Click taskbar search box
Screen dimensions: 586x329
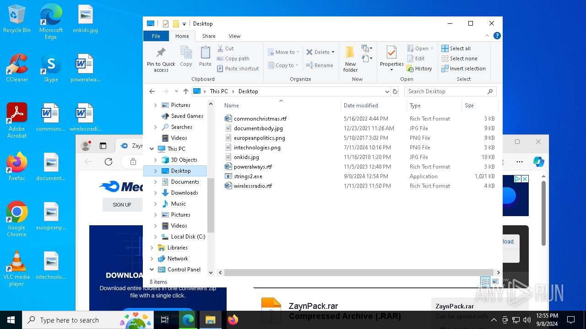pyautogui.click(x=88, y=320)
